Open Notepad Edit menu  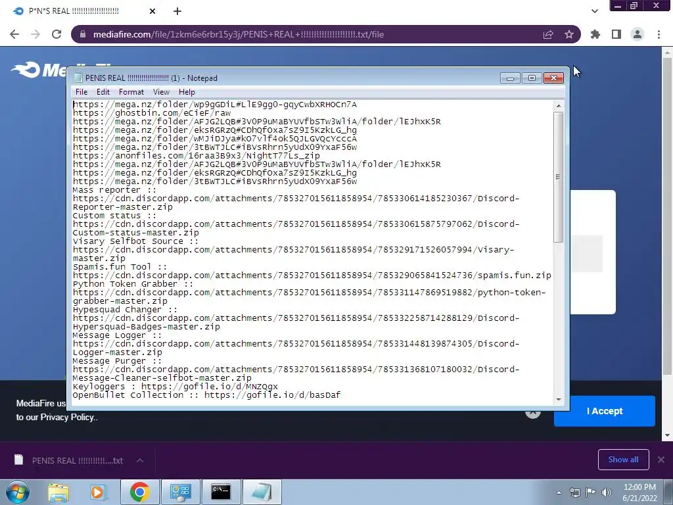pos(103,92)
